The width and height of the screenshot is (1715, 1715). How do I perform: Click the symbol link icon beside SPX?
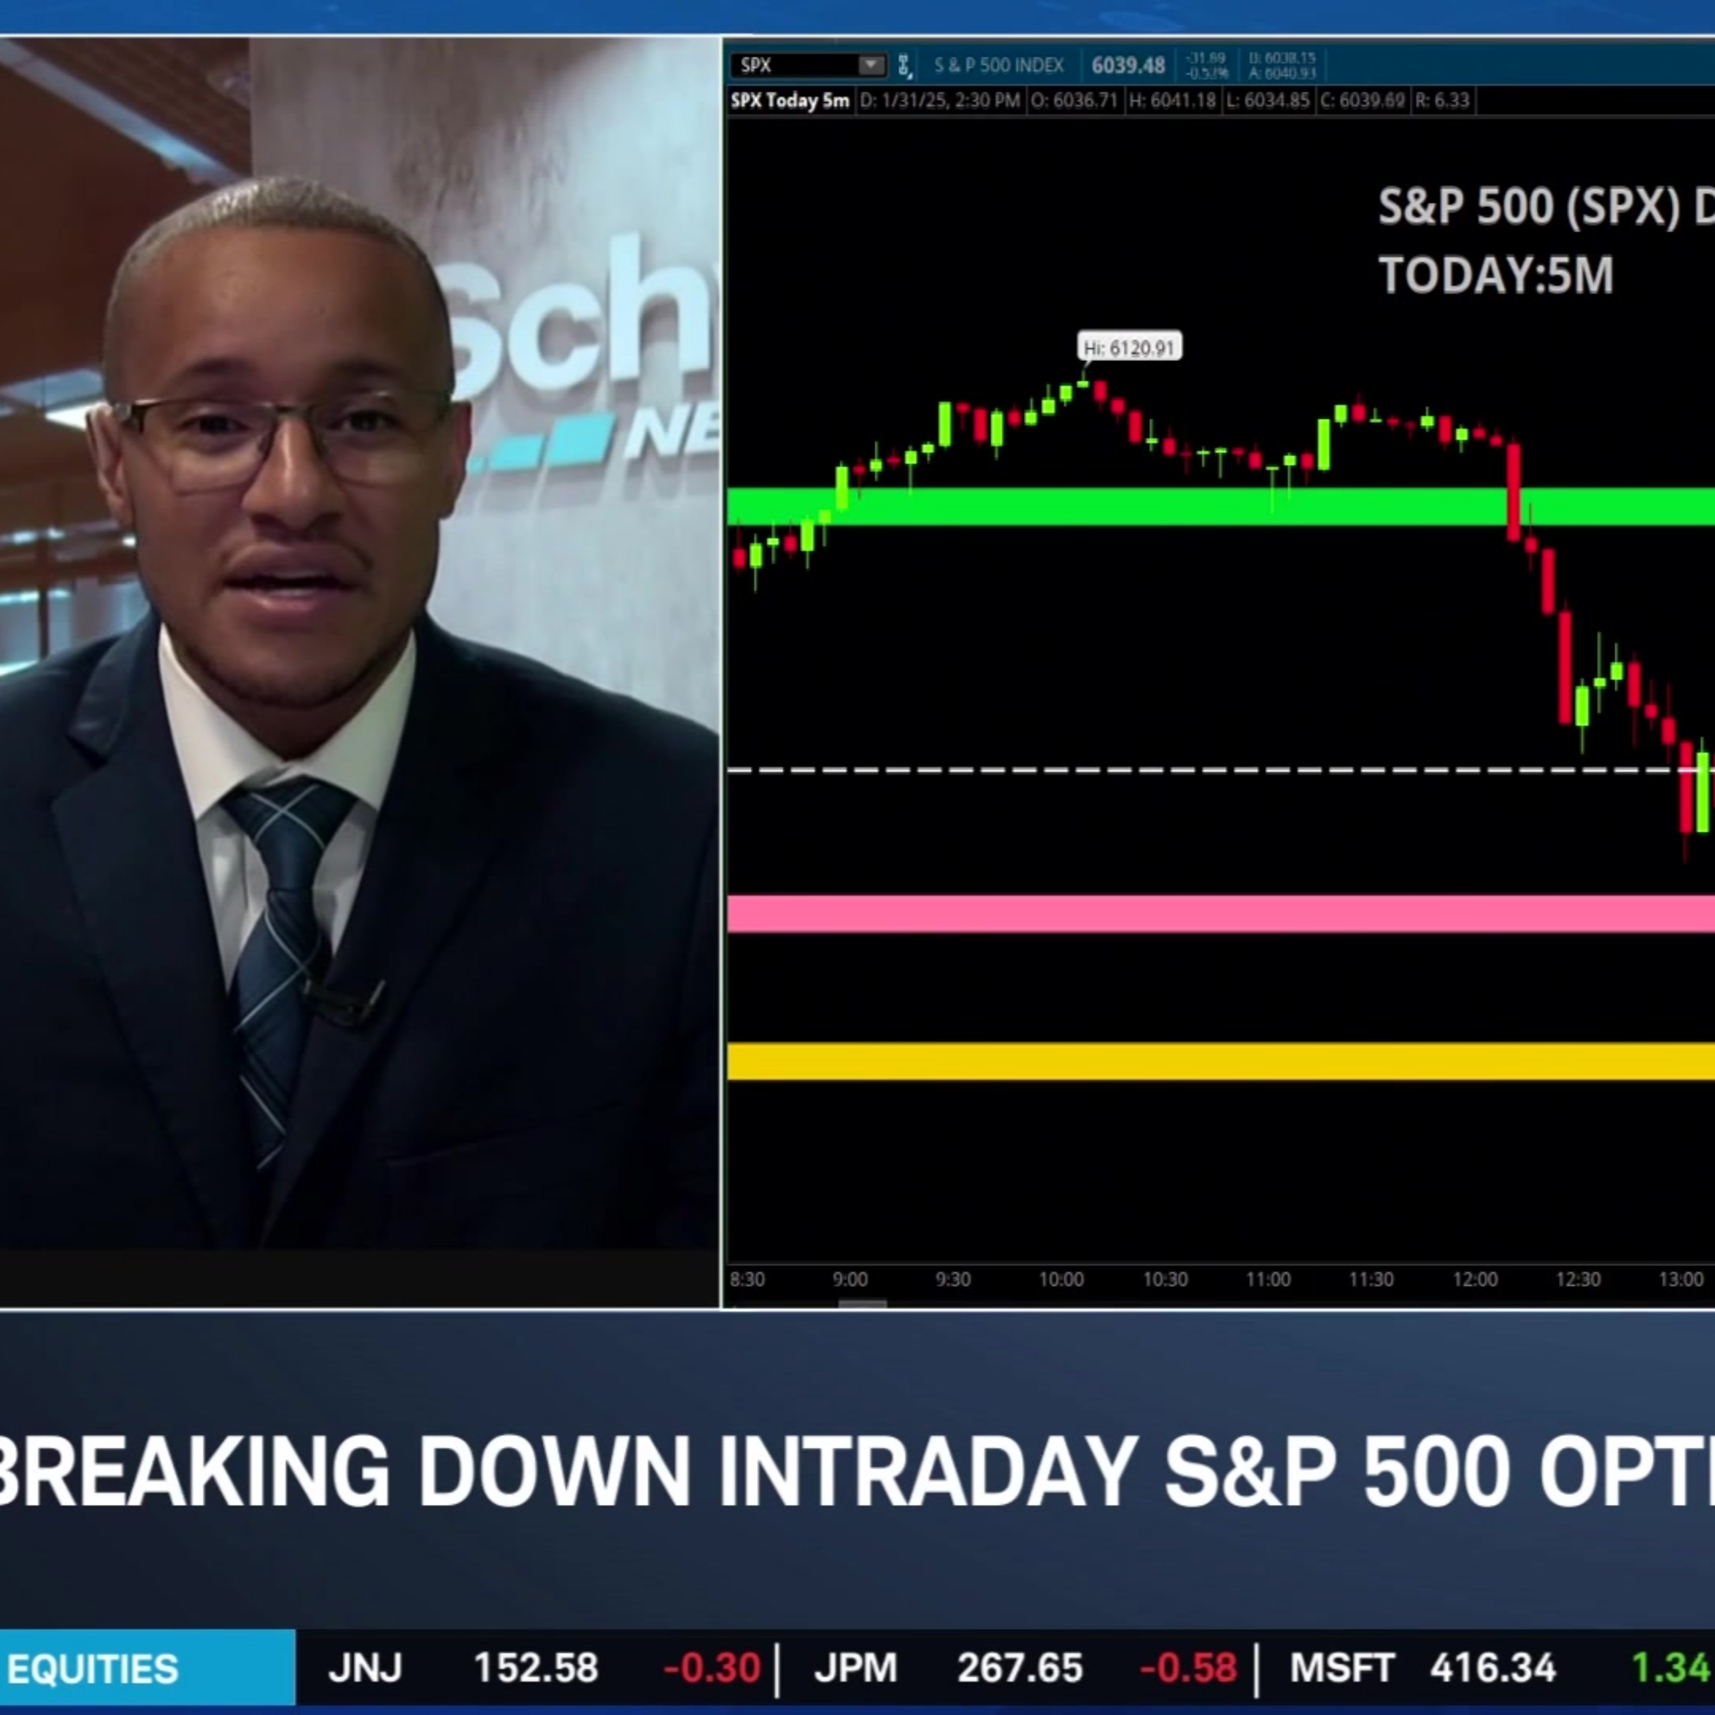point(904,65)
